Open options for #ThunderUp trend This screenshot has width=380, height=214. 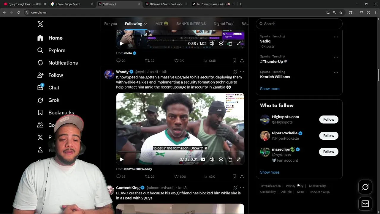(x=336, y=57)
